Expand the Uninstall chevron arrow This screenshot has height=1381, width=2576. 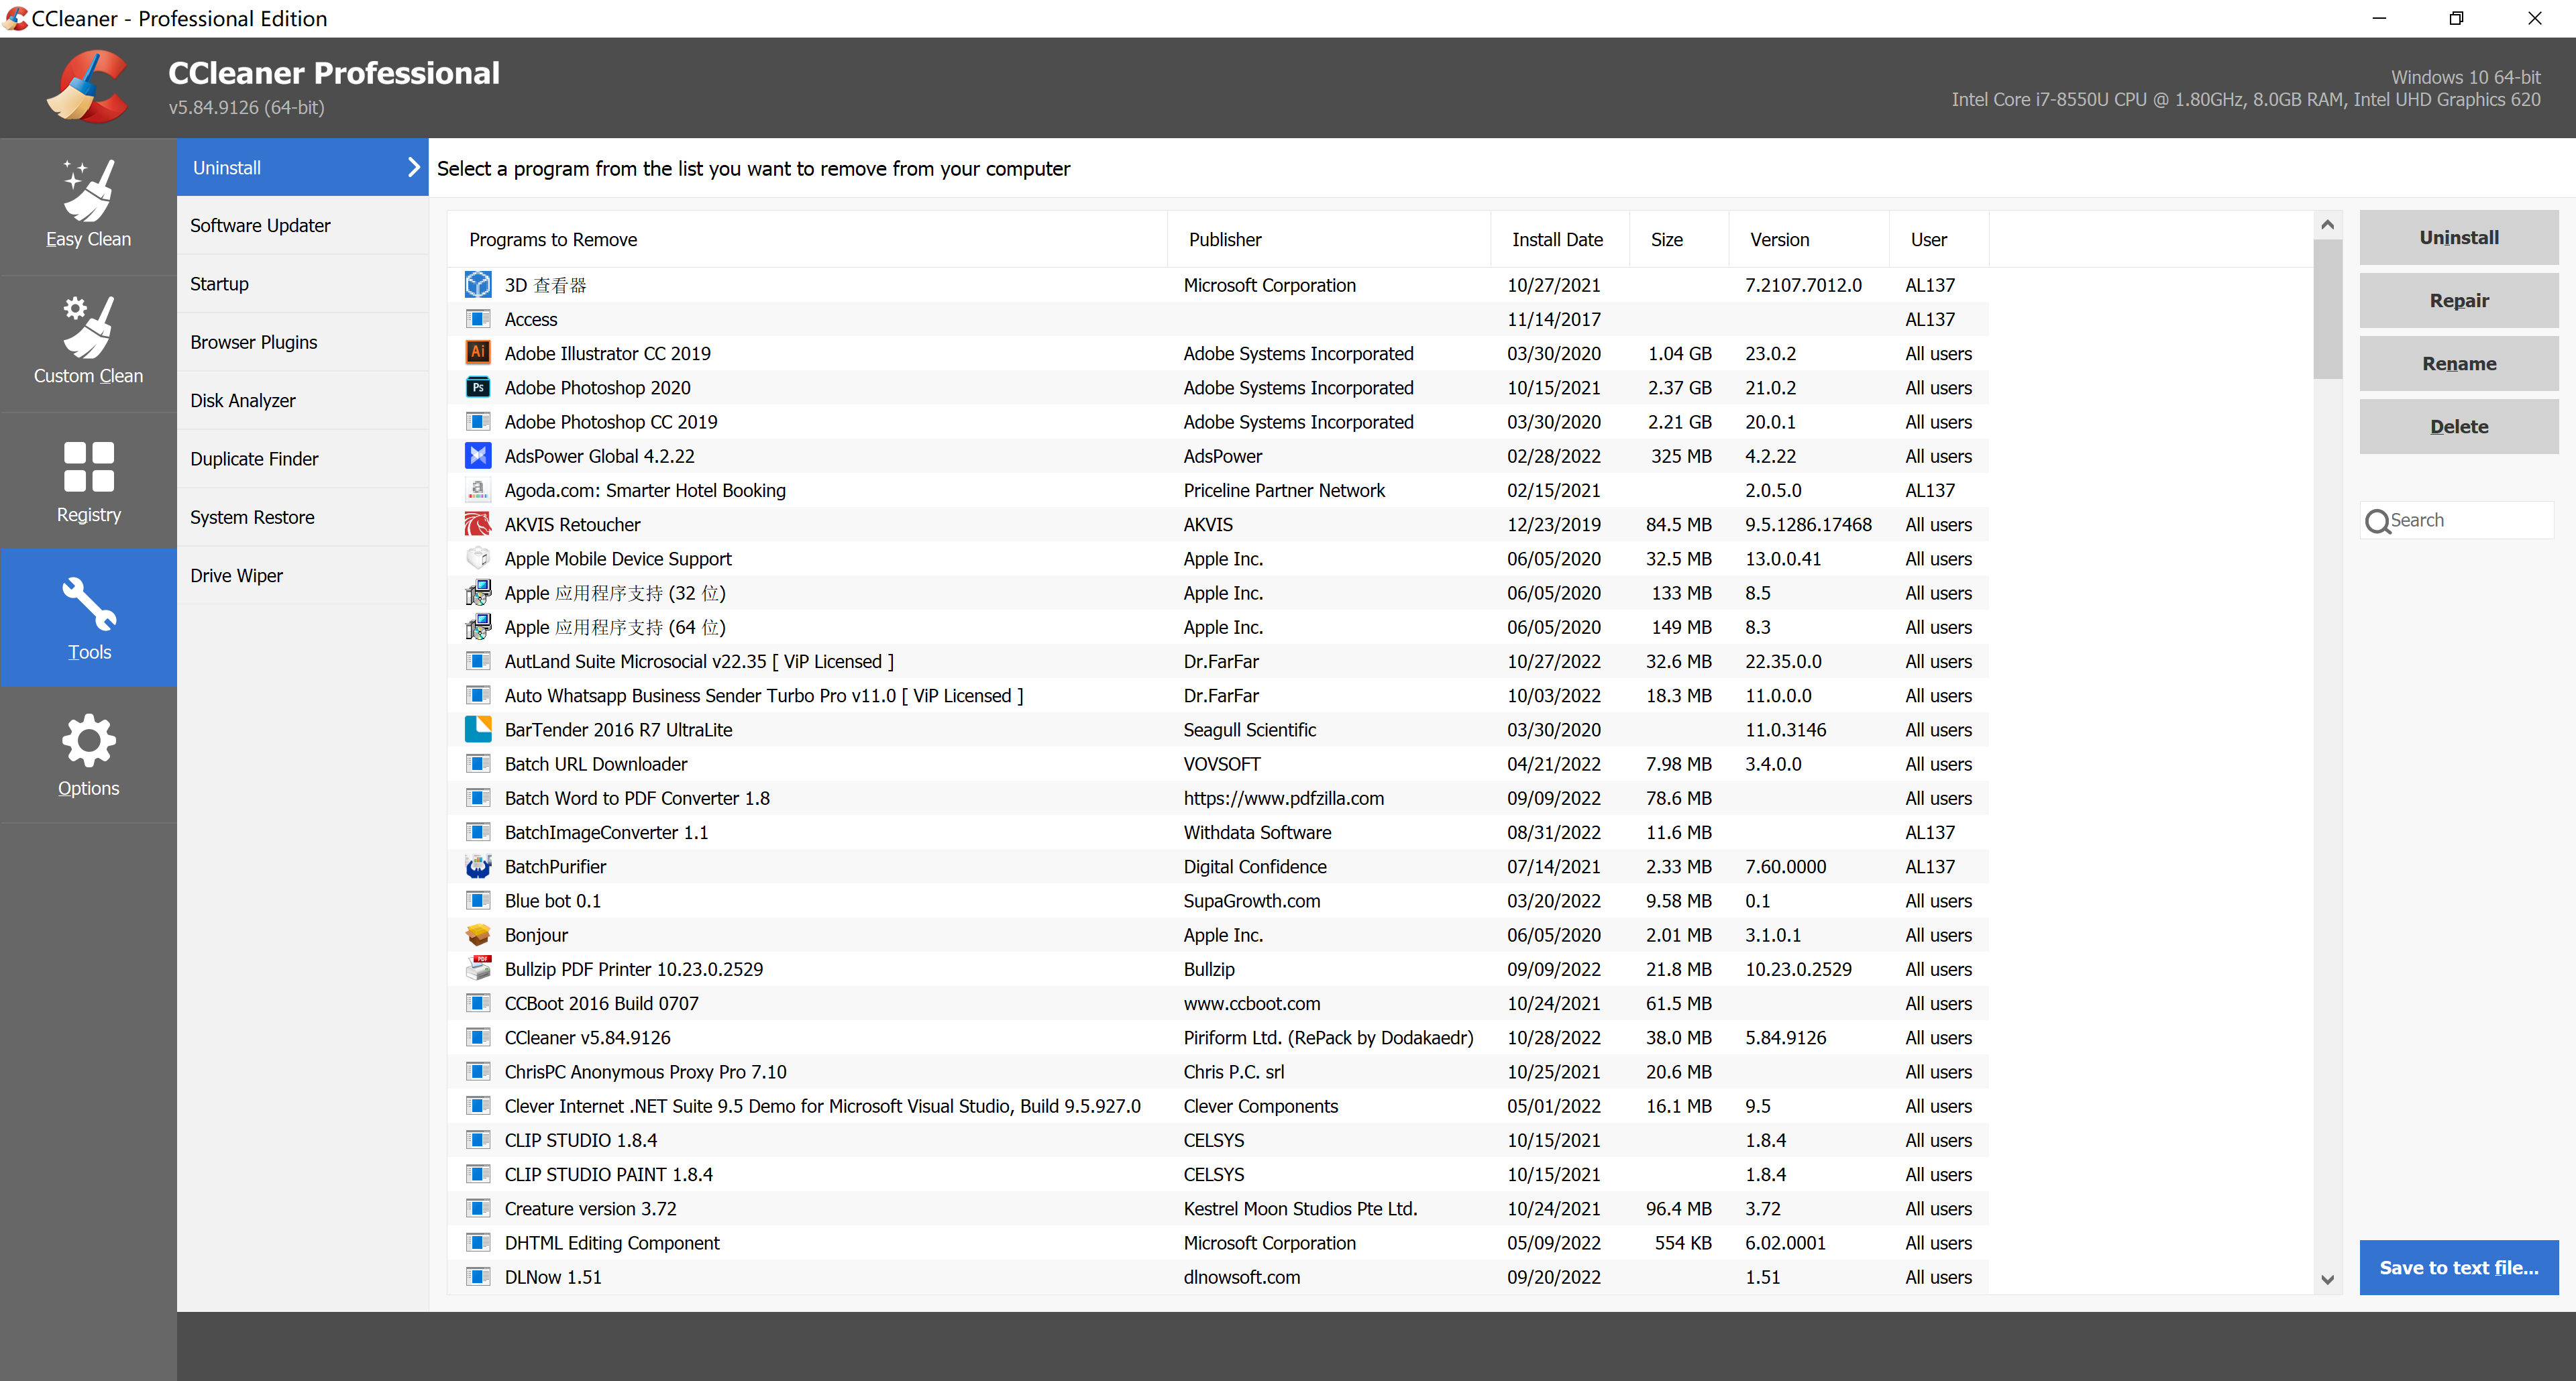click(413, 167)
